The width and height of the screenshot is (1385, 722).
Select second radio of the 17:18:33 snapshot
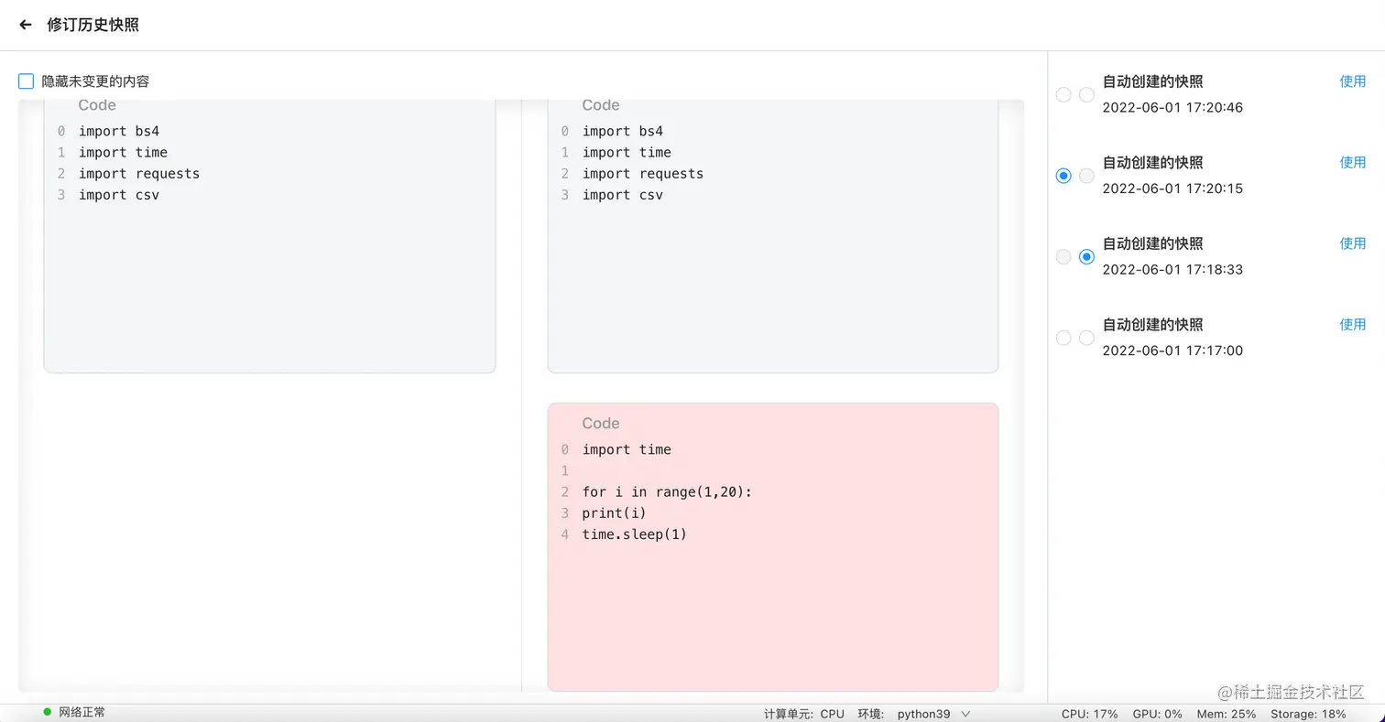coord(1086,257)
